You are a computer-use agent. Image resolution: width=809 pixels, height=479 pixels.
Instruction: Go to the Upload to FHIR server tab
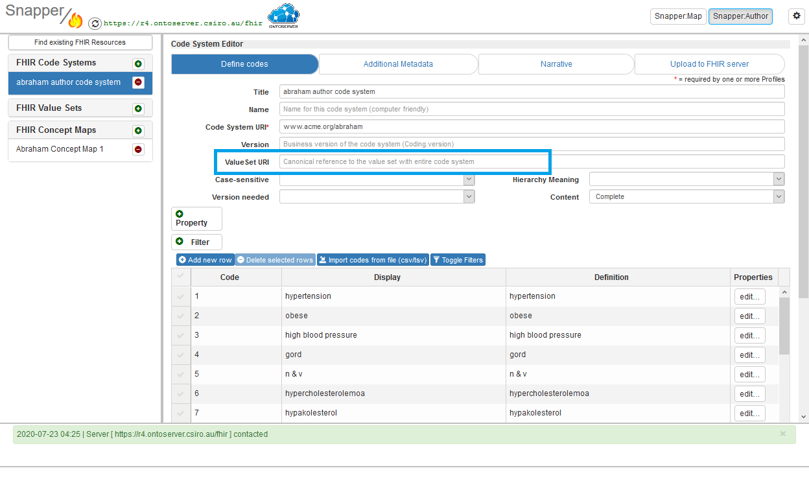point(709,64)
